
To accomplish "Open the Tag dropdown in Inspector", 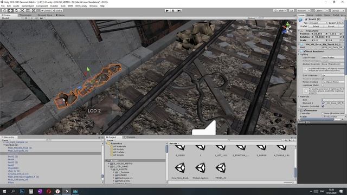I will [318, 23].
